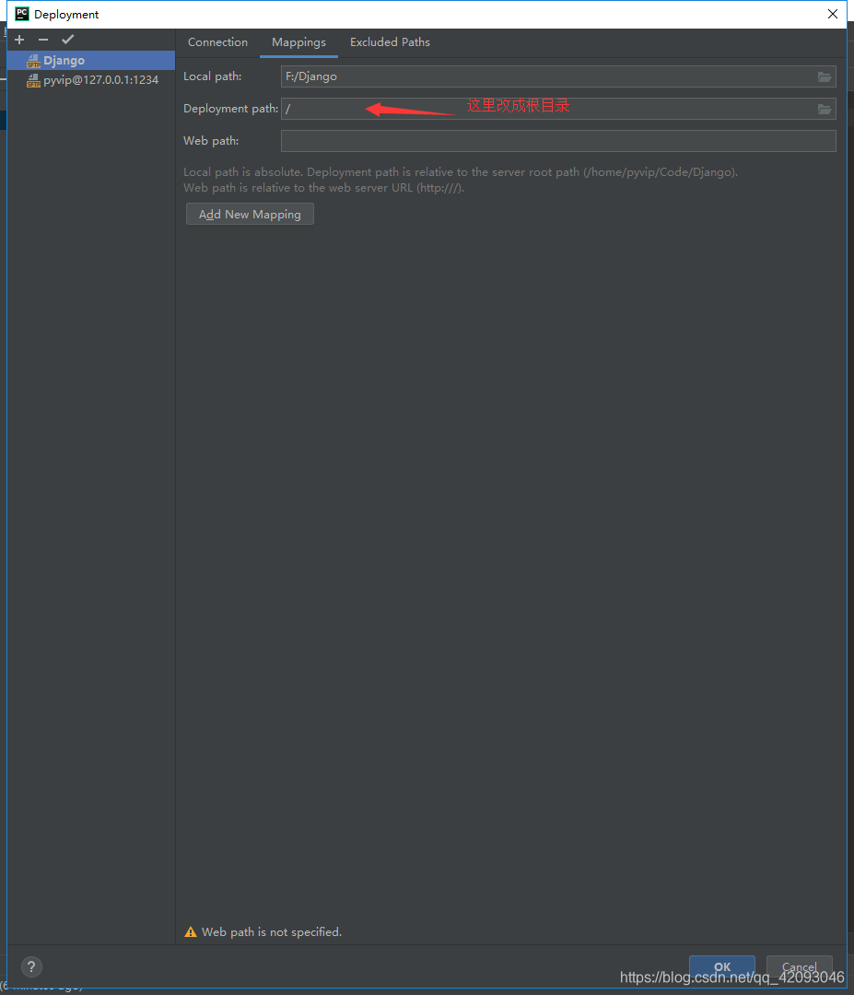Click the 'Web path:' label
This screenshot has width=854, height=995.
point(211,141)
